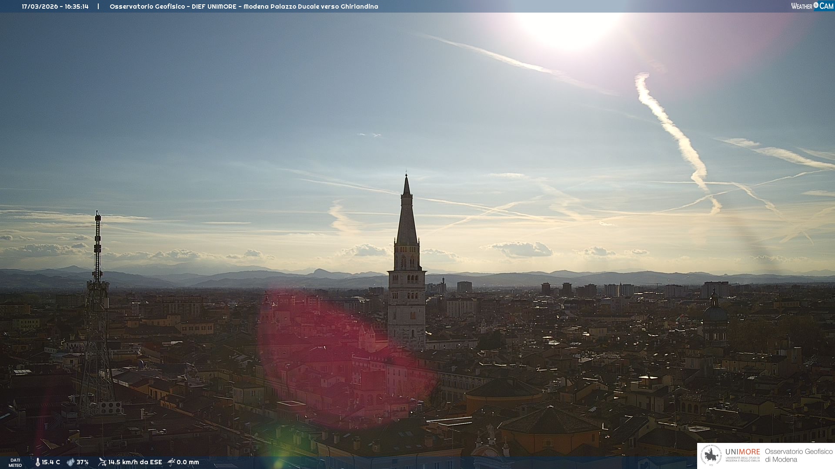Click the Ghirlandina tower spire
Image resolution: width=835 pixels, height=469 pixels.
(x=407, y=213)
